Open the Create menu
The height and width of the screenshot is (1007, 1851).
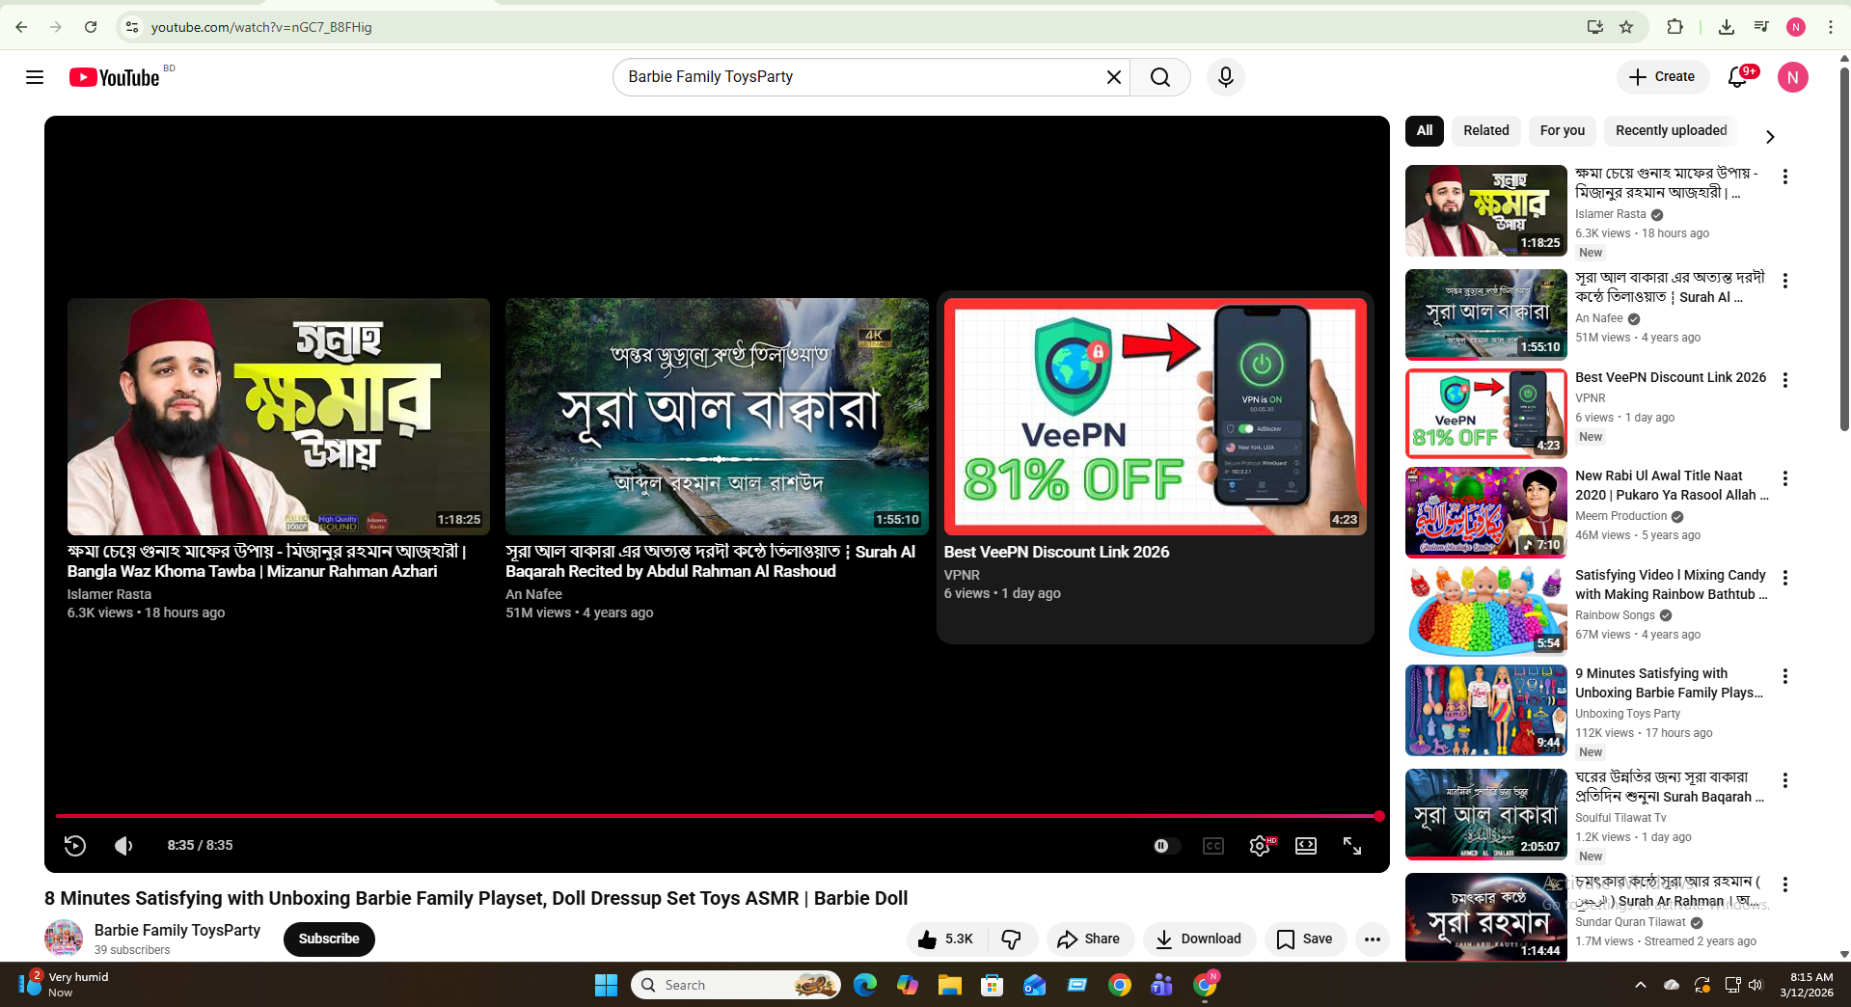tap(1662, 77)
